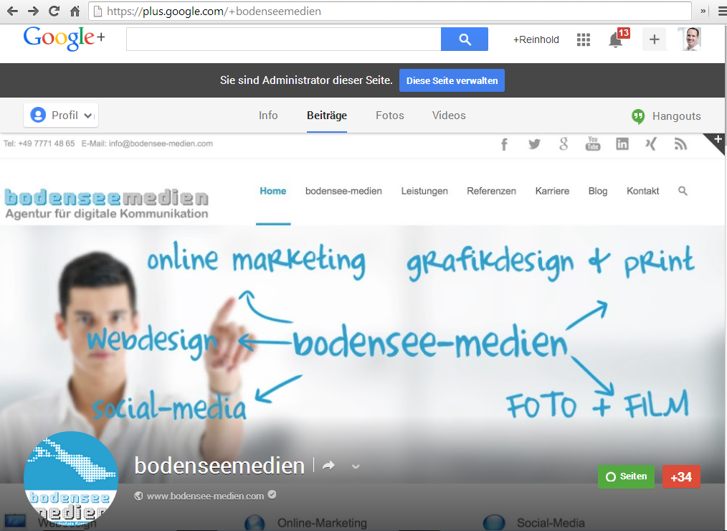Click the address bar URL field
Screen dimensions: 727x531
(x=389, y=11)
